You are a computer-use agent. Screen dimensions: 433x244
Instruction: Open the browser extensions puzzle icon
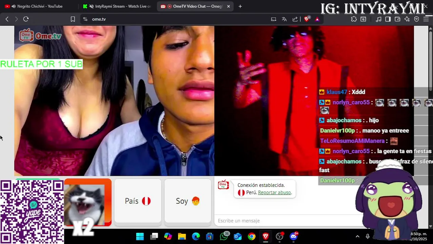click(354, 19)
